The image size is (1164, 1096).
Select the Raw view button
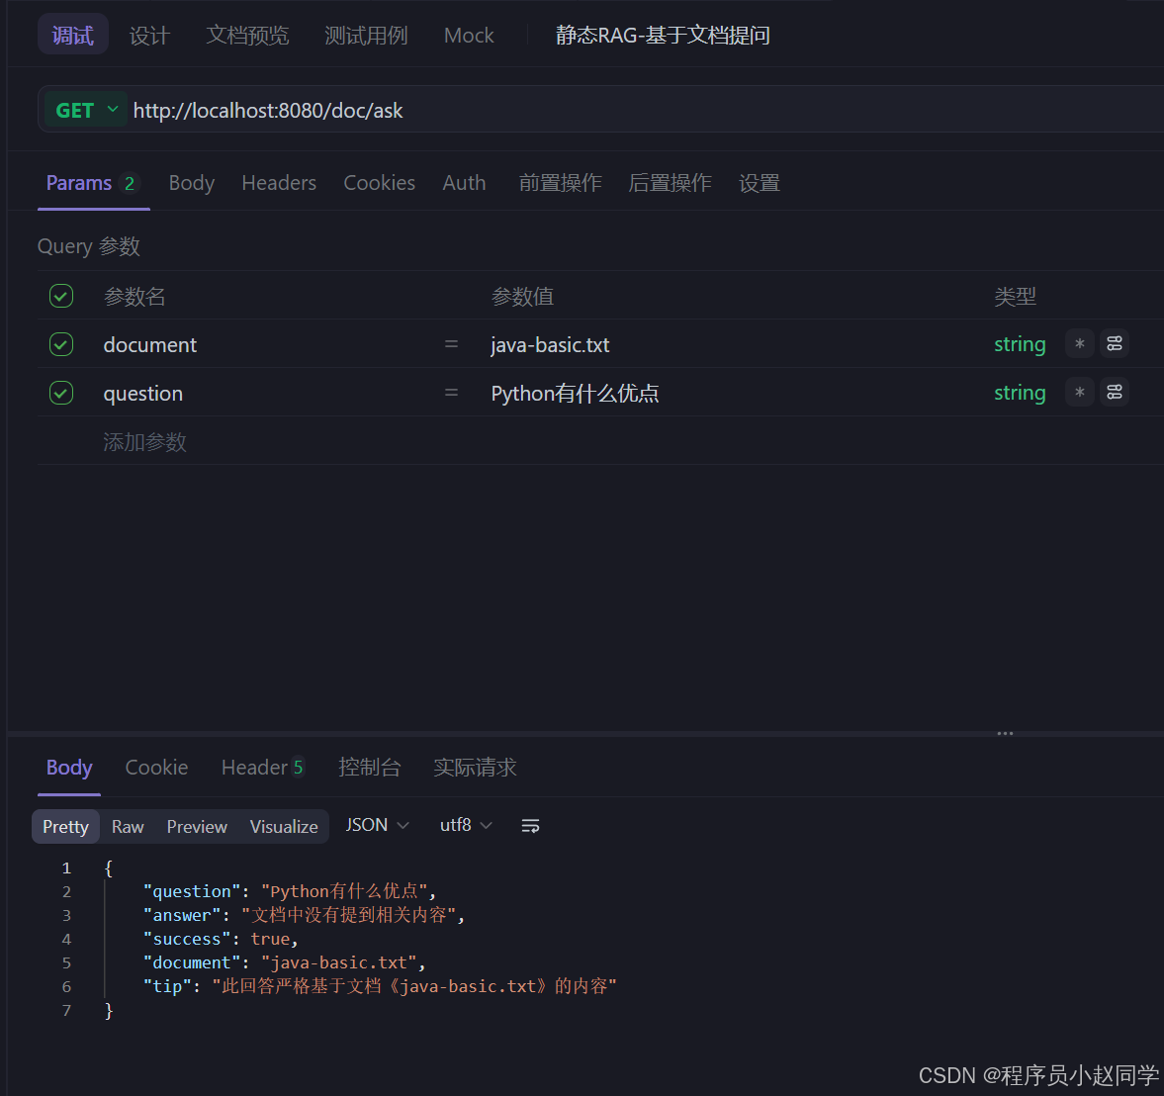tap(128, 827)
